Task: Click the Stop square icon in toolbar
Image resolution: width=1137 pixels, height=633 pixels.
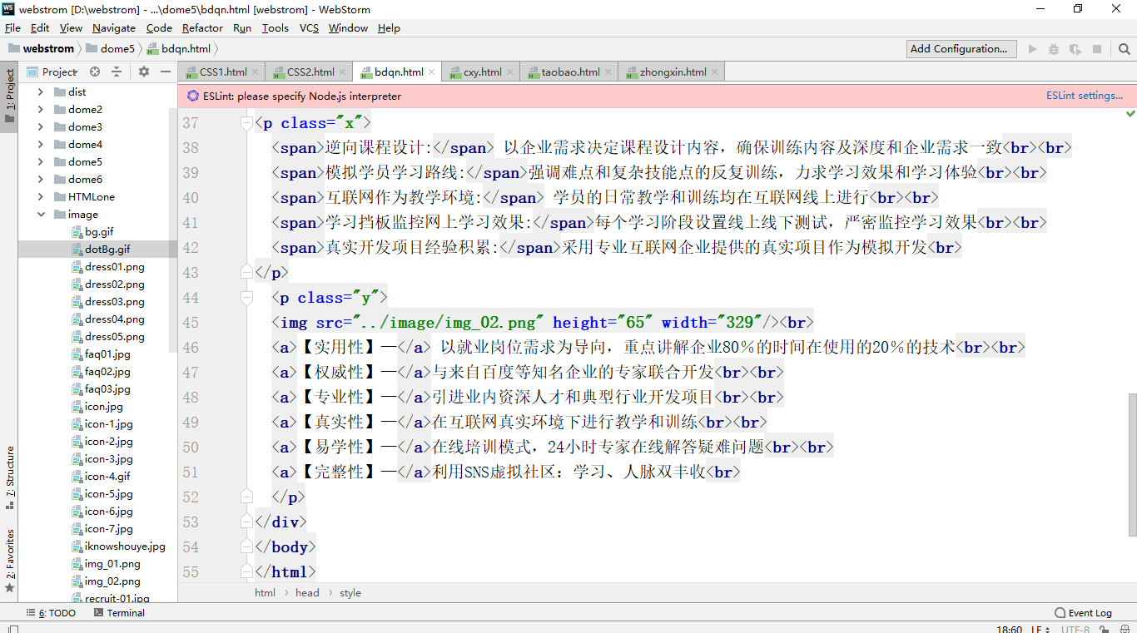Action: (x=1097, y=49)
